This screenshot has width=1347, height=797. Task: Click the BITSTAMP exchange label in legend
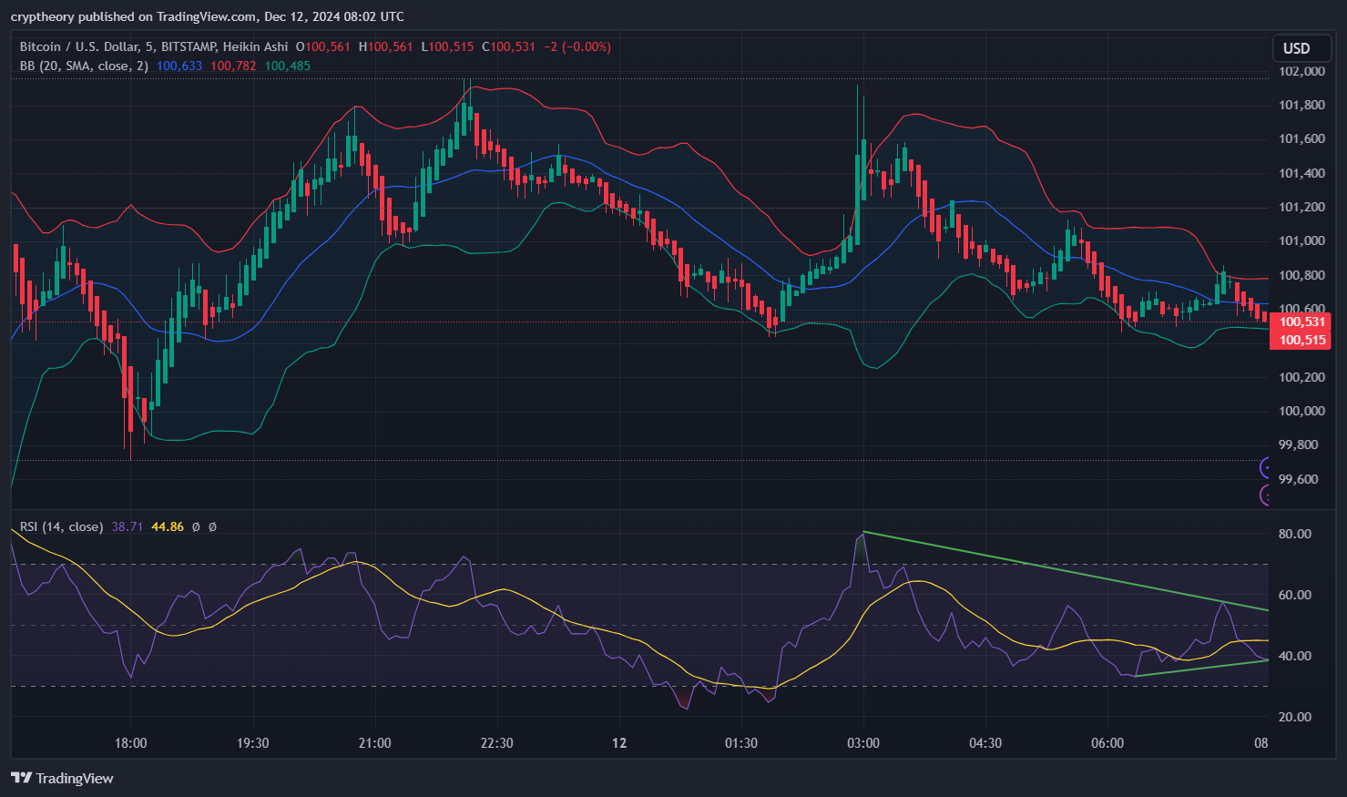pos(190,46)
